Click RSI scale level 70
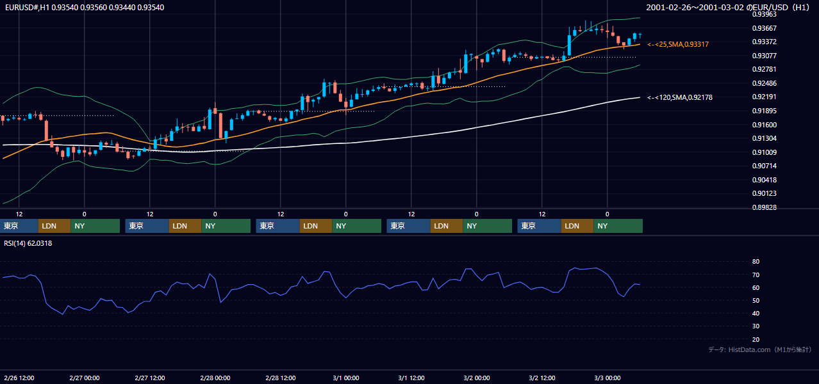The image size is (819, 384). pyautogui.click(x=756, y=275)
